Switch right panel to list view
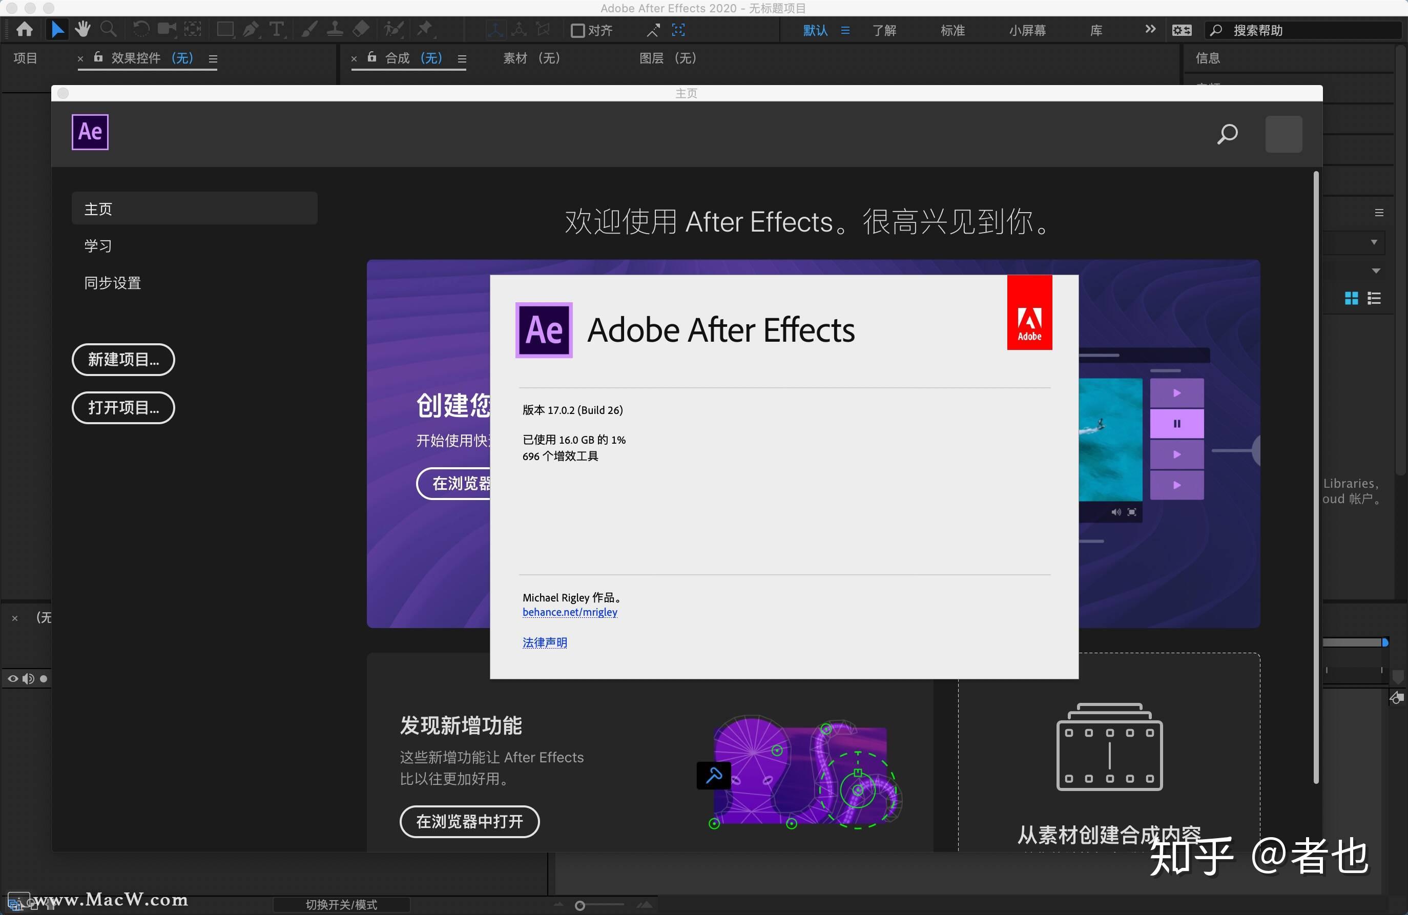 (1375, 299)
